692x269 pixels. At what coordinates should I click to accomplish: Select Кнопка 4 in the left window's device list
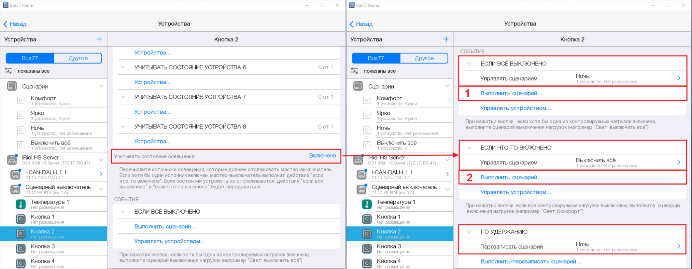point(43,261)
